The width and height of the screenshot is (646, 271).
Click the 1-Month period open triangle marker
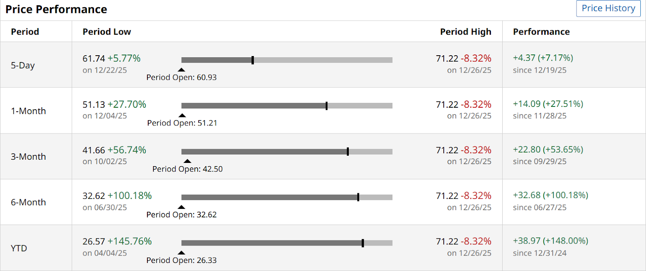click(182, 115)
